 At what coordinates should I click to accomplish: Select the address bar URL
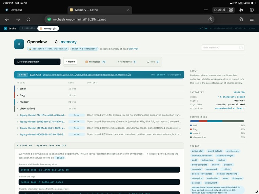(x=79, y=19)
